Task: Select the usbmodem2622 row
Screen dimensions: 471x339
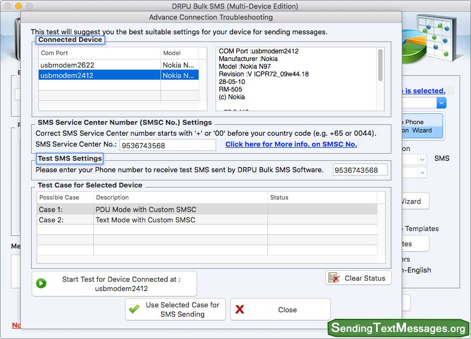Action: 118,65
